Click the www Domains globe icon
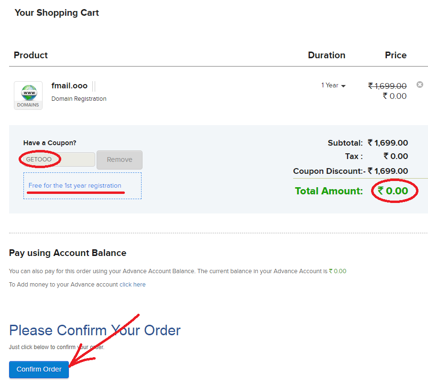This screenshot has width=428, height=383. pyautogui.click(x=28, y=96)
